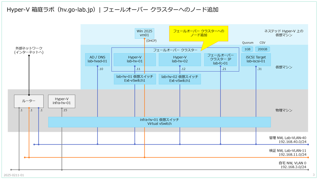318x179 pixels.
Task: Click the iSCSI Target lab-iscsi-01 box
Action: point(255,59)
